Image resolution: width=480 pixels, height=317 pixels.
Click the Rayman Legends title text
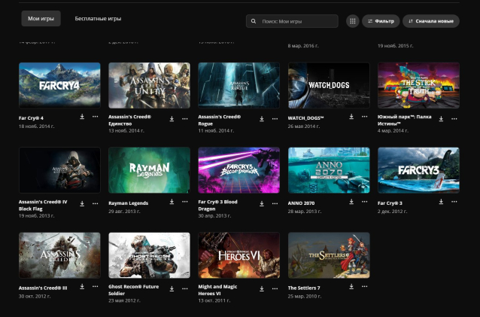tap(128, 203)
